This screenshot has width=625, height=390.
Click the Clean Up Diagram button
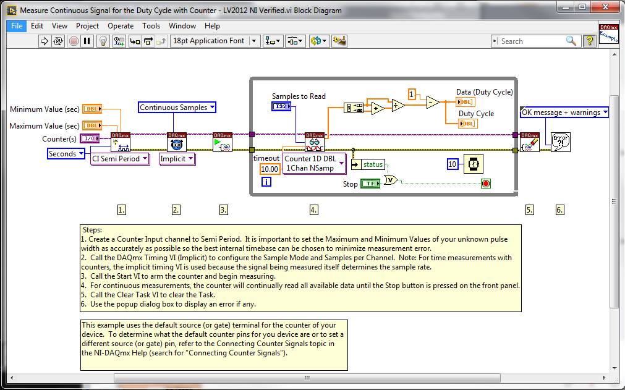tap(339, 41)
